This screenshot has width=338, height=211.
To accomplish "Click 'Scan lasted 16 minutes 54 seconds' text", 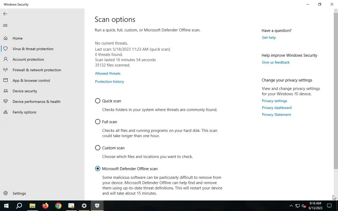I will coord(125,60).
